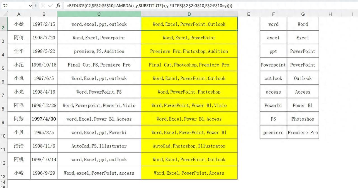Select row 14 header
Viewport: 358px width, 188px height.
[x=3, y=182]
